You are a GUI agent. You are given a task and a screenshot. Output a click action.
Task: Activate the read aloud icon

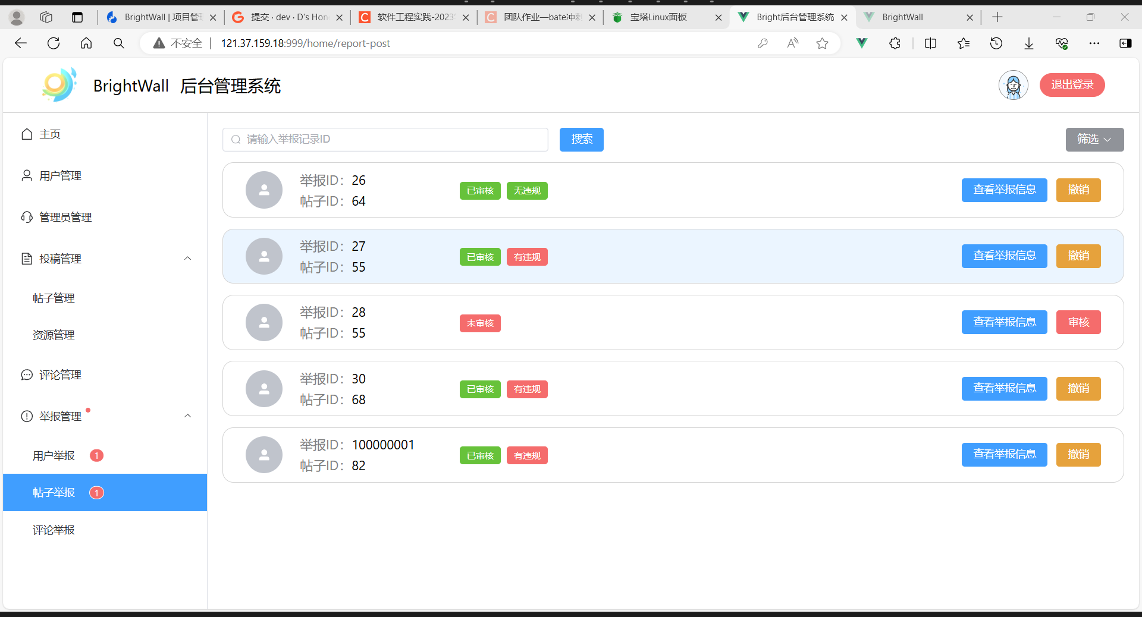click(792, 43)
